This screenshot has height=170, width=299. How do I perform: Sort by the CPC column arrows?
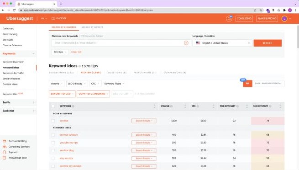coord(213,106)
